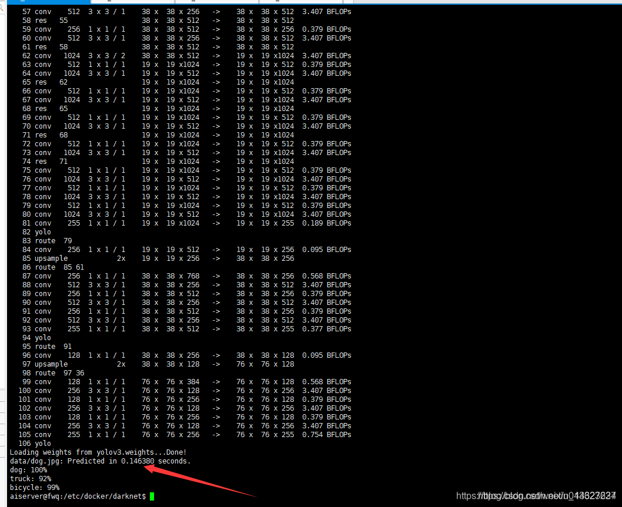Click the '86 route 85 61' row

53,267
